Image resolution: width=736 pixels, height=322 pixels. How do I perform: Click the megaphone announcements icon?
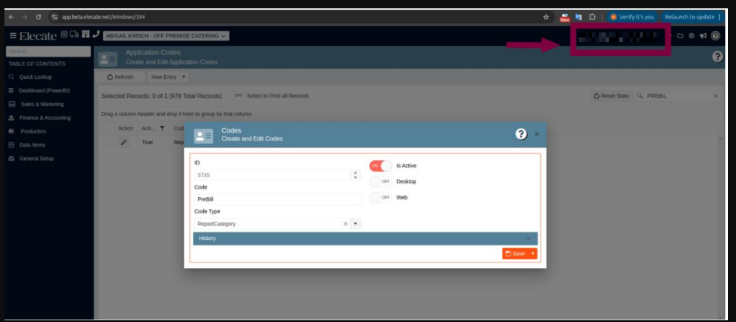point(703,36)
